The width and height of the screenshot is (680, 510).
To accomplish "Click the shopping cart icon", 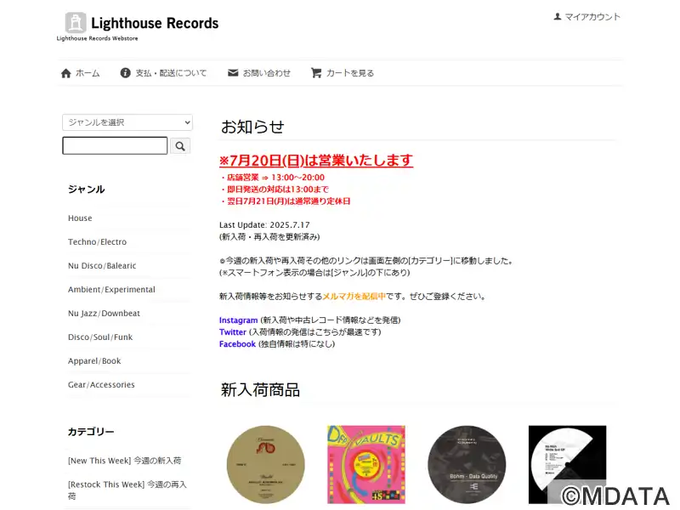I will coord(316,73).
